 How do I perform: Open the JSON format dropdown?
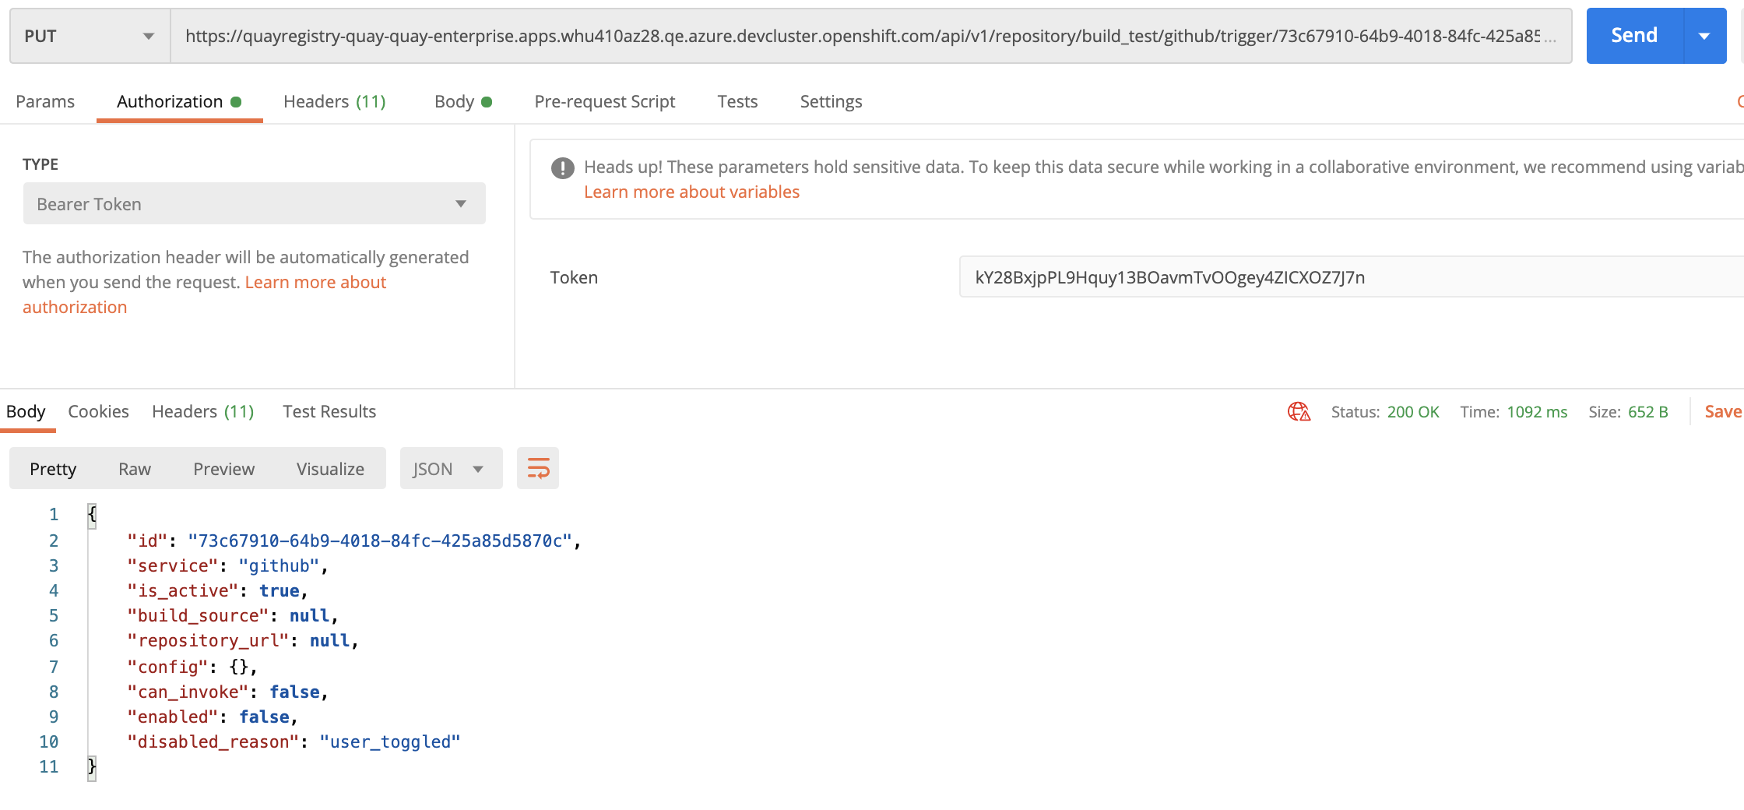(x=450, y=469)
